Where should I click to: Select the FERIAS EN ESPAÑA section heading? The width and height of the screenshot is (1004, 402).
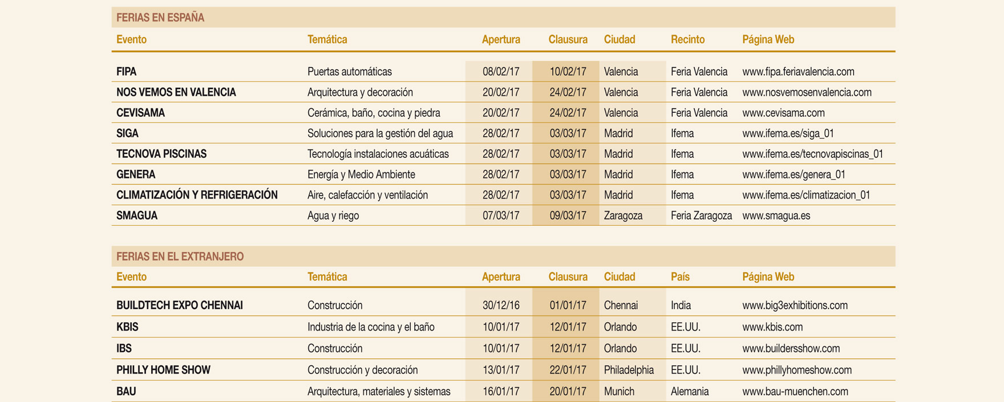coord(160,18)
